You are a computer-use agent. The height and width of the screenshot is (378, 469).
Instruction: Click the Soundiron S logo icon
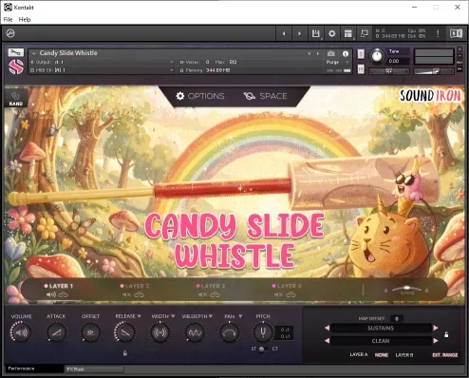click(x=16, y=66)
